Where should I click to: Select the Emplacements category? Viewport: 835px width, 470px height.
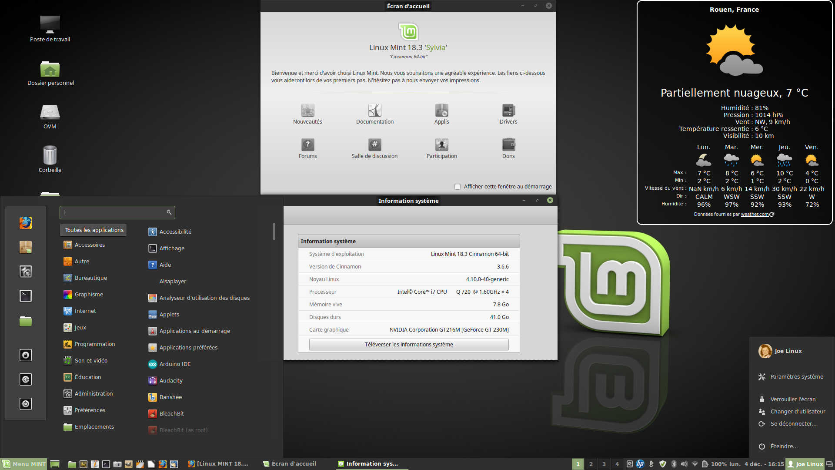pos(89,427)
